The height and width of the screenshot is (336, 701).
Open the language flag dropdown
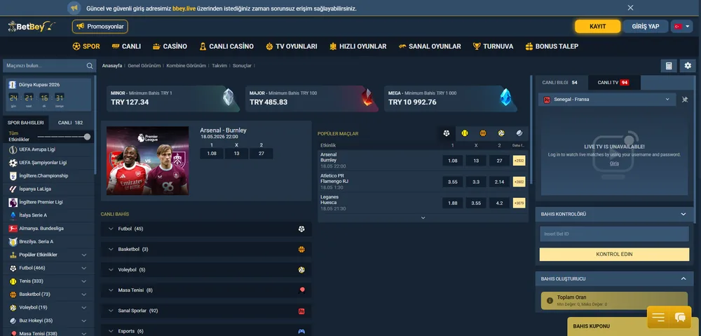(682, 27)
